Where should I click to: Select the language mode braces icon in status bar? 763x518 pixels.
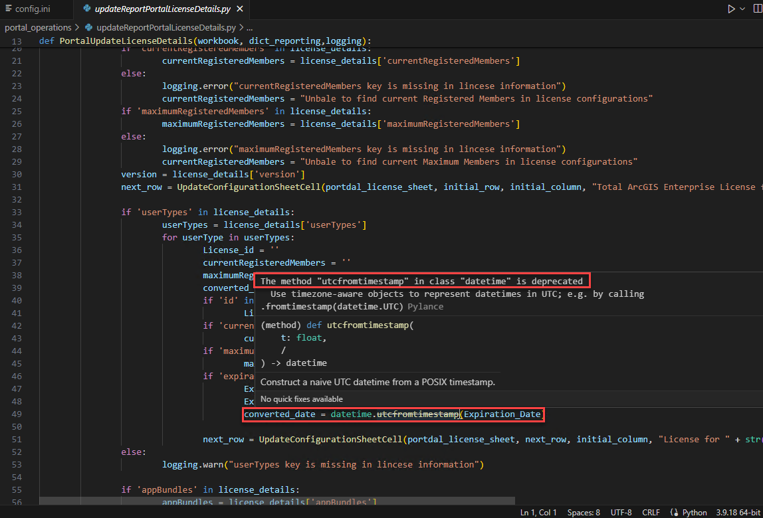click(673, 512)
